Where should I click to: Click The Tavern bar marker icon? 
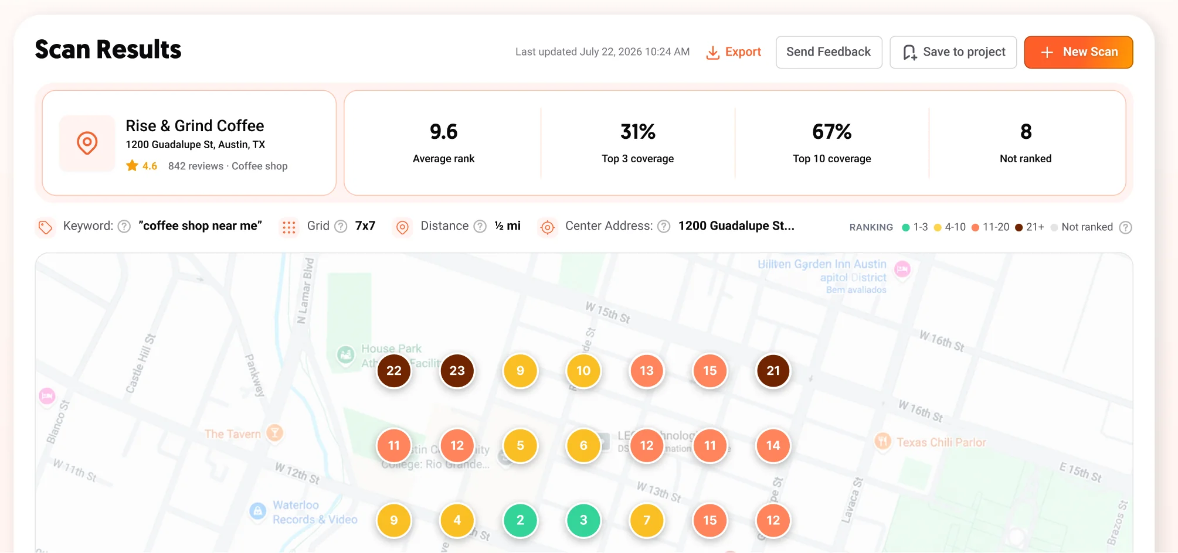coord(274,433)
